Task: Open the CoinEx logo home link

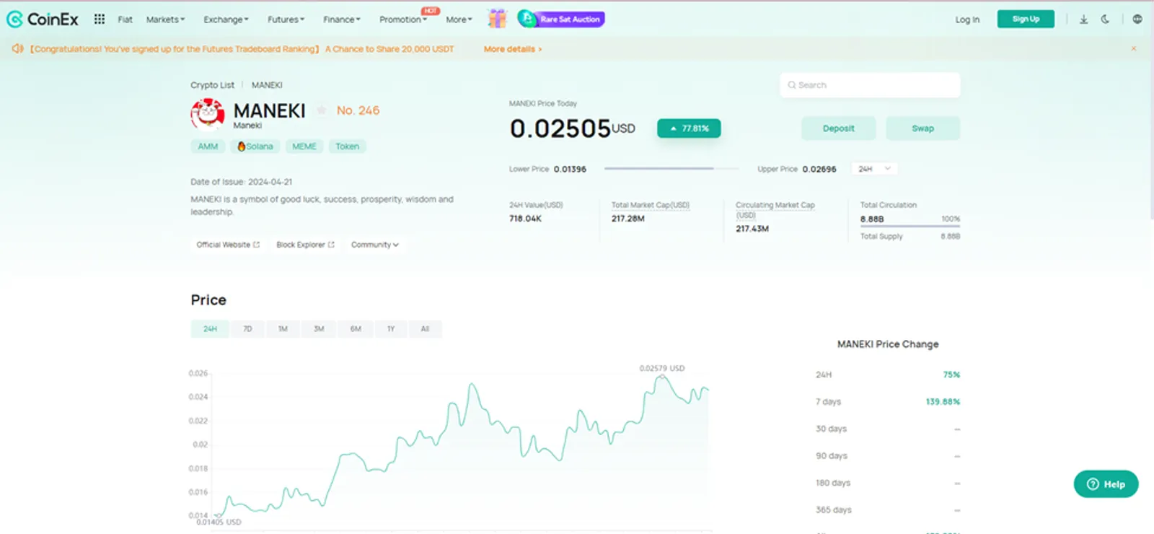Action: click(43, 19)
